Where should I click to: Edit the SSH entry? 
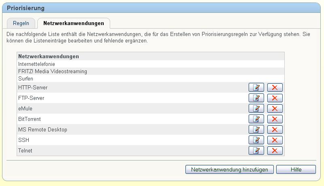tap(256, 140)
